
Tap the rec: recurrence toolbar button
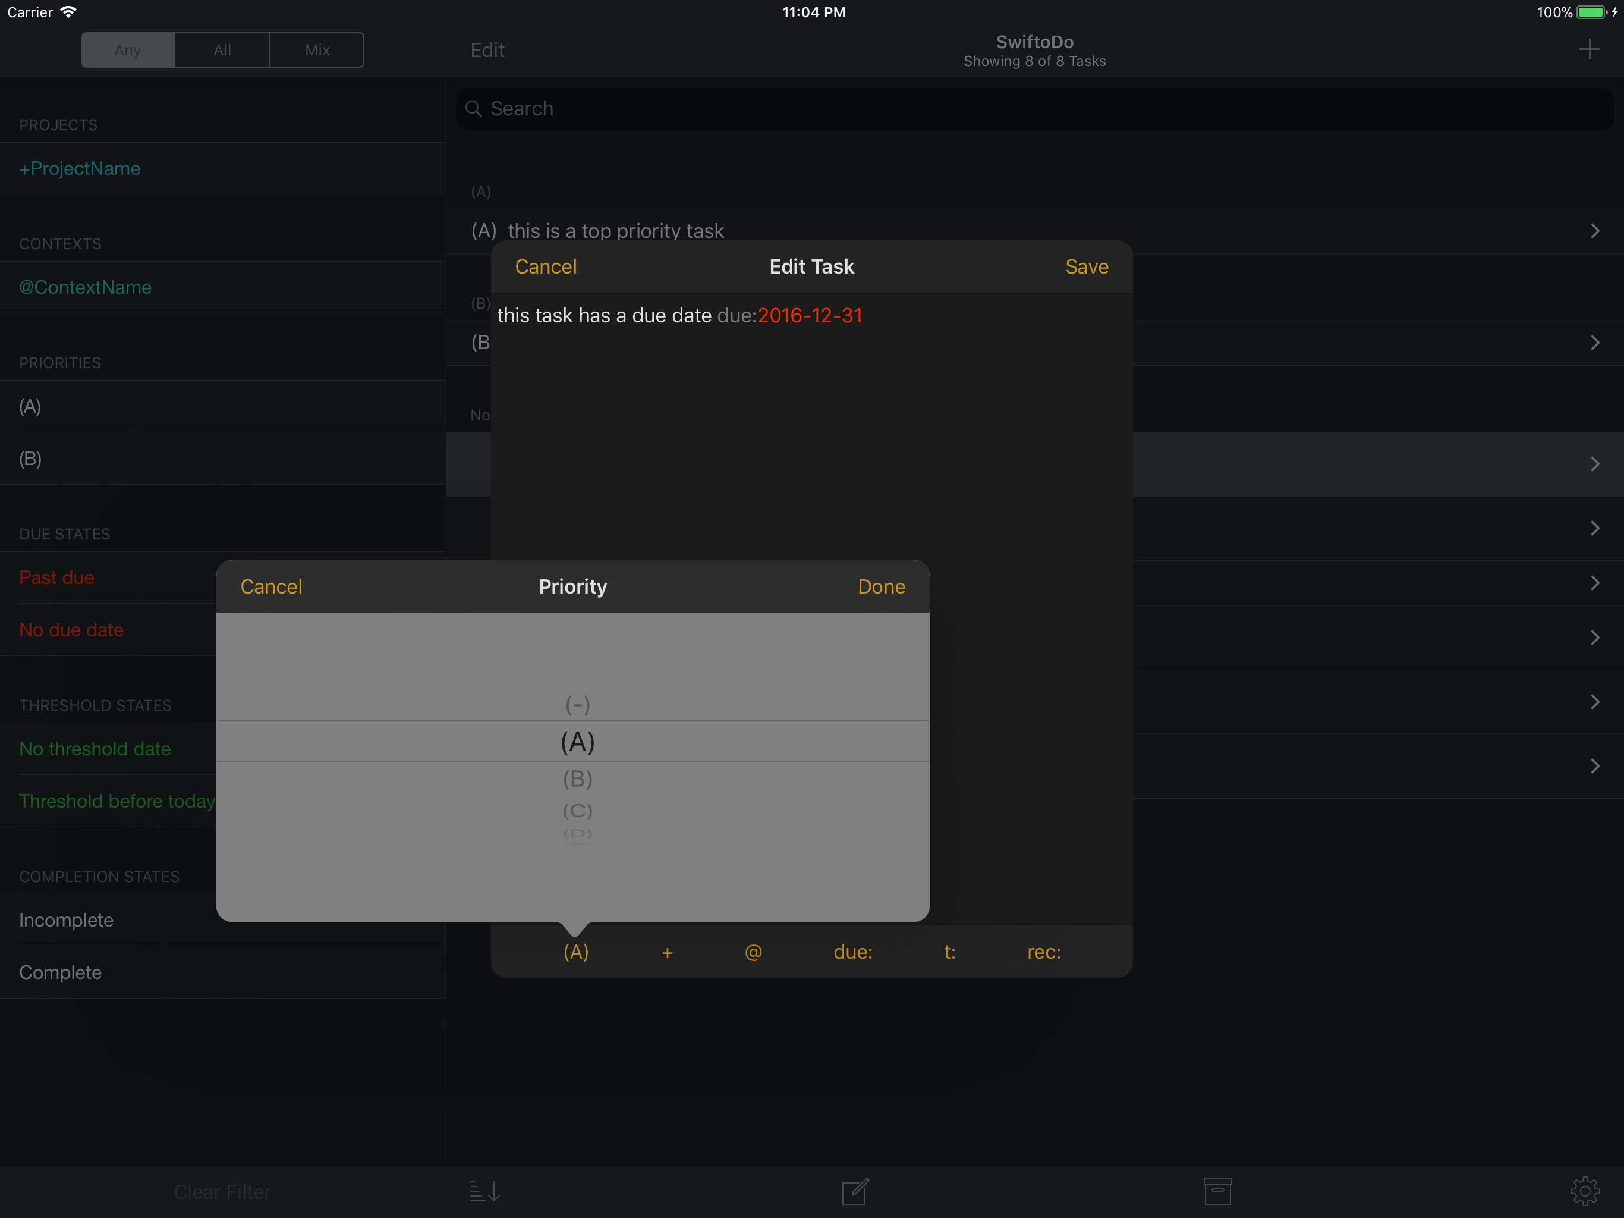[1043, 952]
